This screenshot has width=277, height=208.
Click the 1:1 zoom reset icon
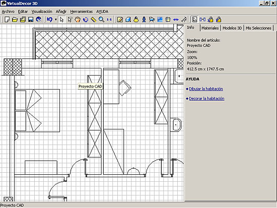pyautogui.click(x=109, y=20)
